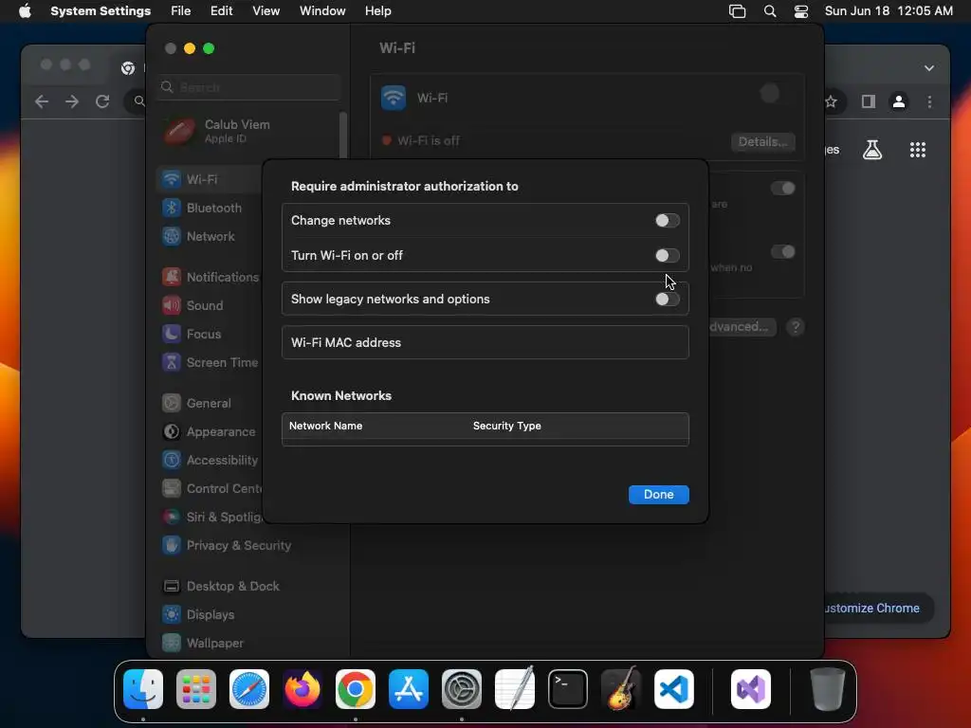
Task: Click the date and time in the menu bar
Action: (889, 11)
